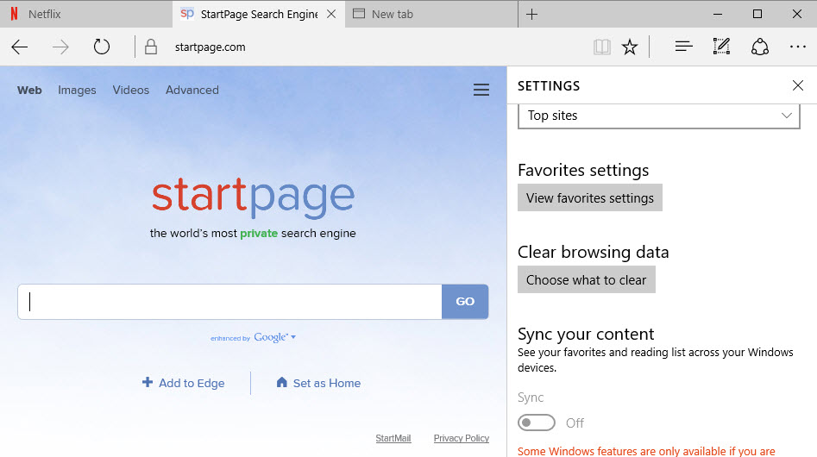Viewport: 817px width, 457px height.
Task: Open the Hub three-lines icon
Action: [684, 47]
